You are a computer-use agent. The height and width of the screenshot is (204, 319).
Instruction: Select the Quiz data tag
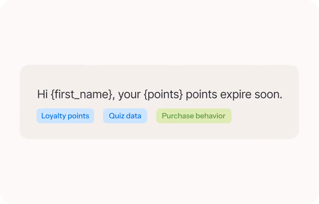[x=125, y=116]
